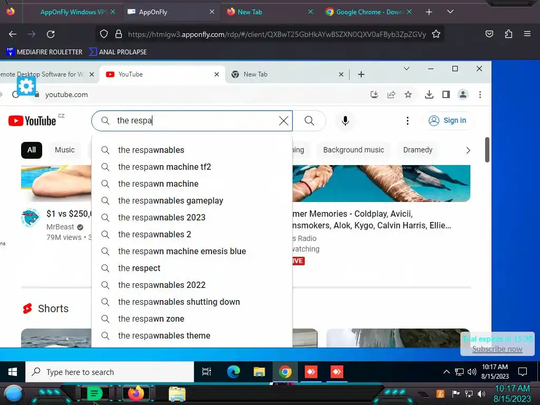
Task: Select the Music filter chip
Action: coord(65,150)
